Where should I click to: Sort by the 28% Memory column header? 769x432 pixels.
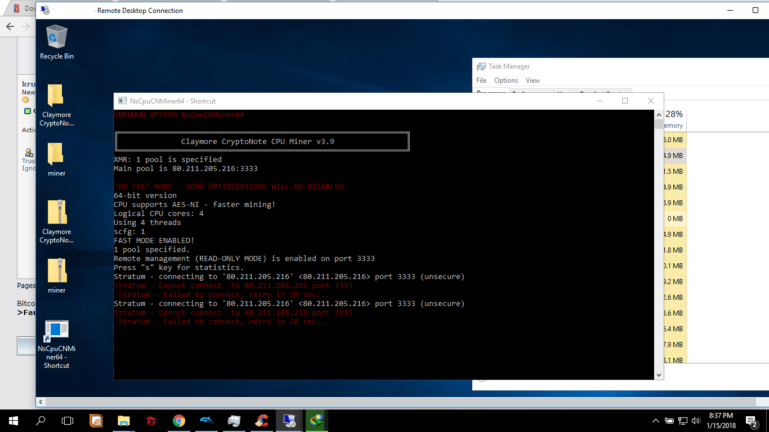point(674,119)
